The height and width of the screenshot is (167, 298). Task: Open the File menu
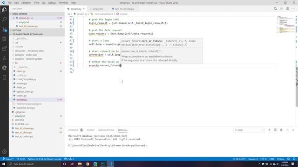tap(9, 3)
